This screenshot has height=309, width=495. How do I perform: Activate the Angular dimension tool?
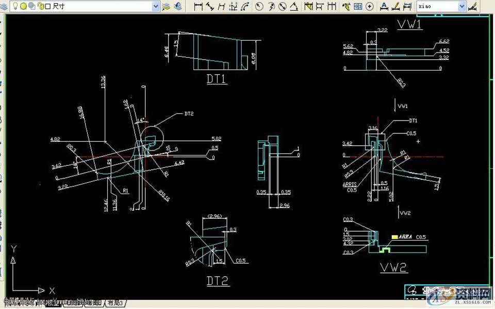pyautogui.click(x=294, y=6)
